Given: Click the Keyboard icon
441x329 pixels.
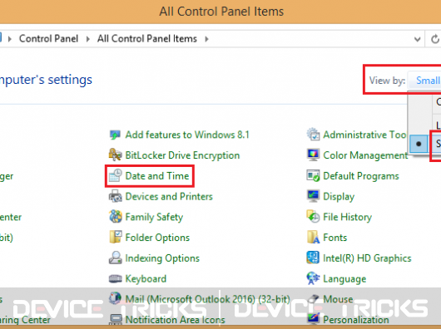Looking at the screenshot, I should pyautogui.click(x=116, y=278).
